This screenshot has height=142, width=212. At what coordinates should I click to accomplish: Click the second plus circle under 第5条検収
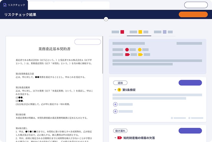(x=115, y=111)
